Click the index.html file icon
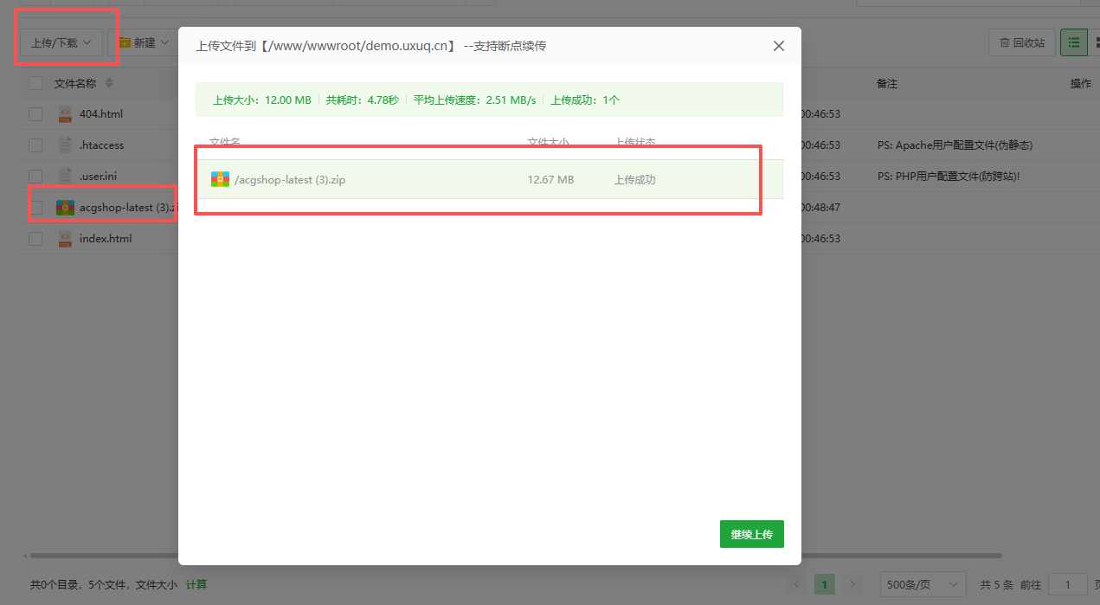This screenshot has width=1100, height=605. pos(66,238)
